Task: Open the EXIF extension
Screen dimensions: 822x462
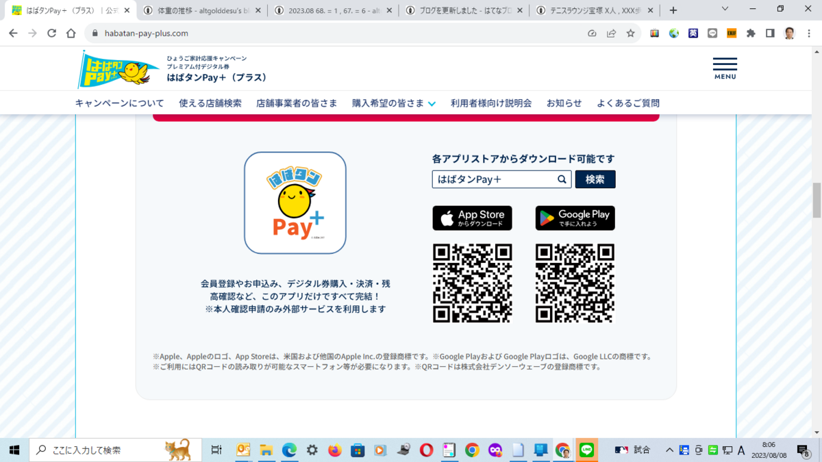Action: coord(732,34)
